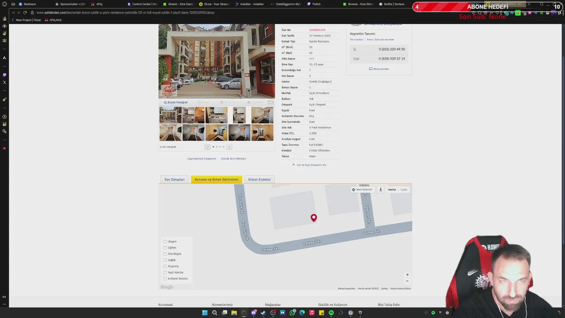Screen dimensions: 565x318
Task: Click the forward navigation arrow
Action: tap(19, 12)
